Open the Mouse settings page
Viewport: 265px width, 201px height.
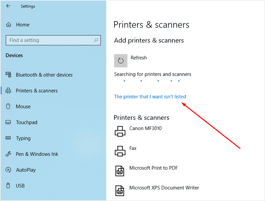pos(23,107)
